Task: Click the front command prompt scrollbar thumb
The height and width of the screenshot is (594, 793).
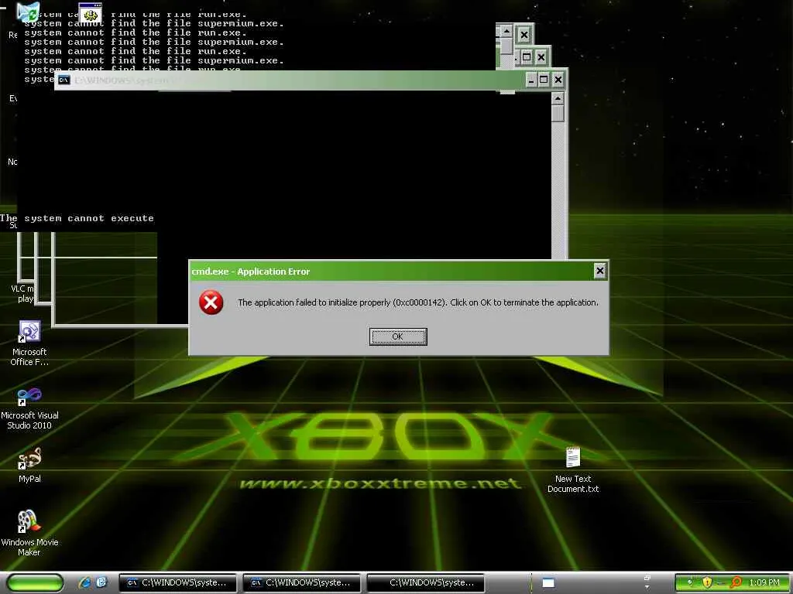Action: 558,113
